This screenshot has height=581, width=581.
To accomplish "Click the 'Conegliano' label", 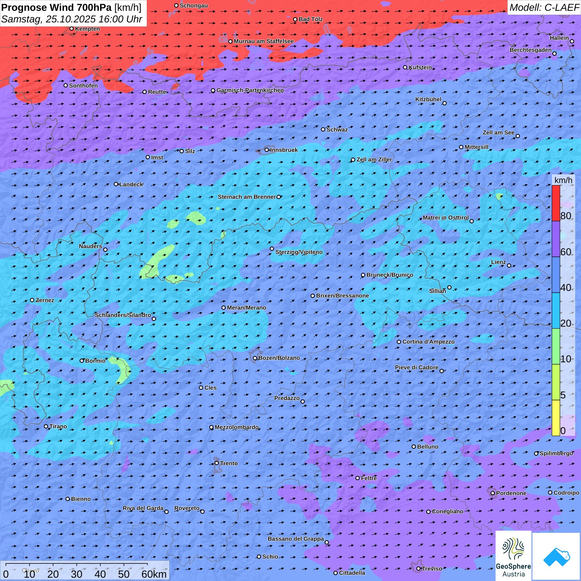I will click(x=447, y=511).
